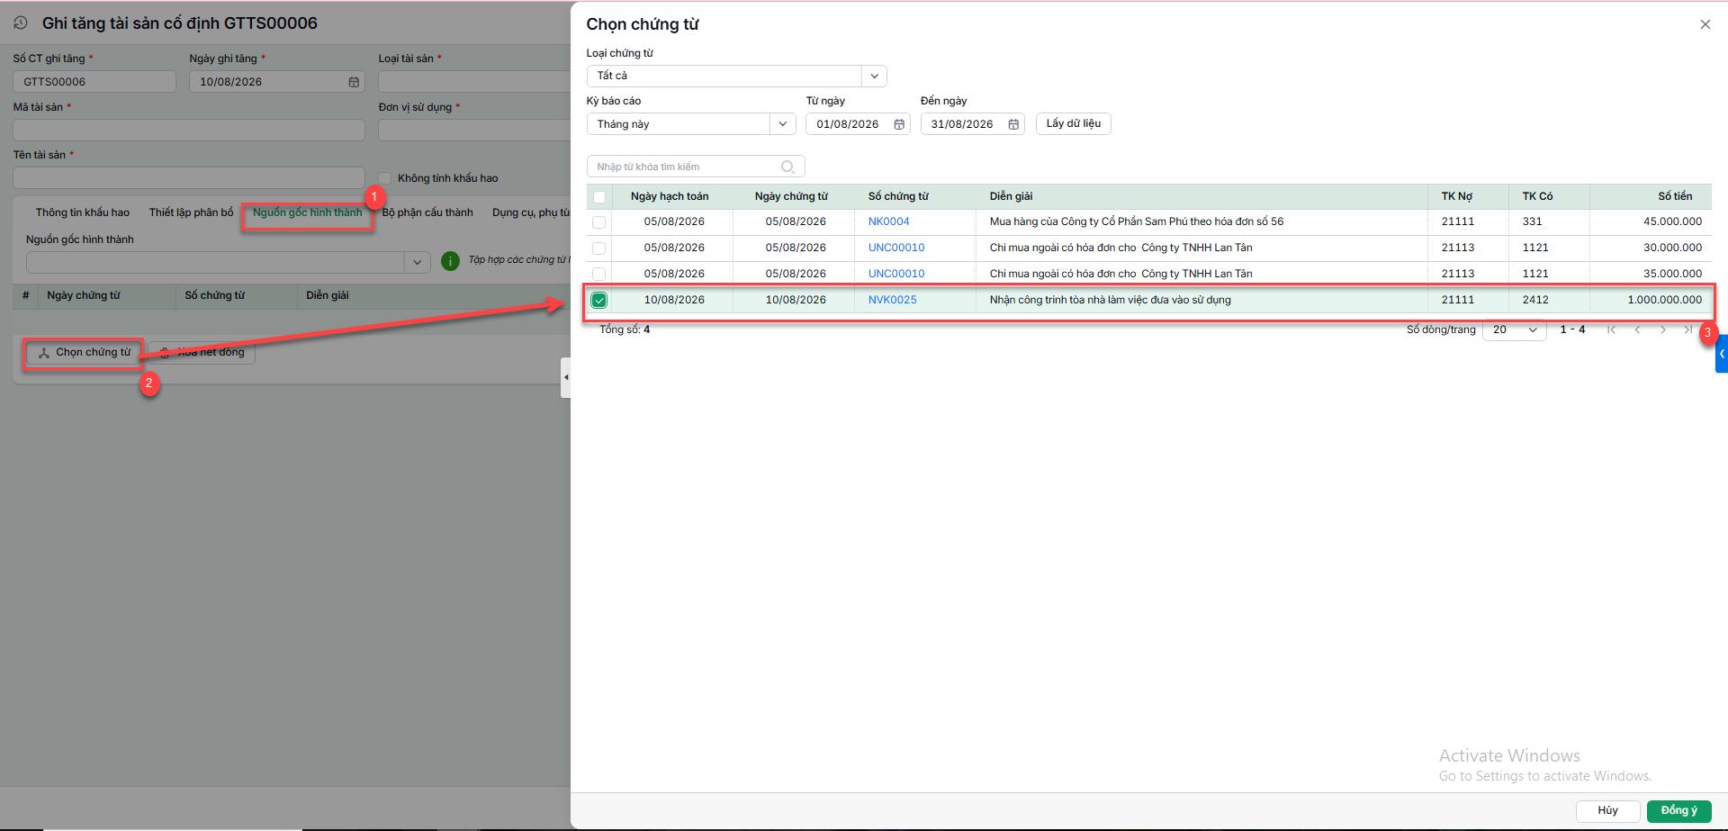Switch to the Thông tin khấu hao tab

[83, 212]
